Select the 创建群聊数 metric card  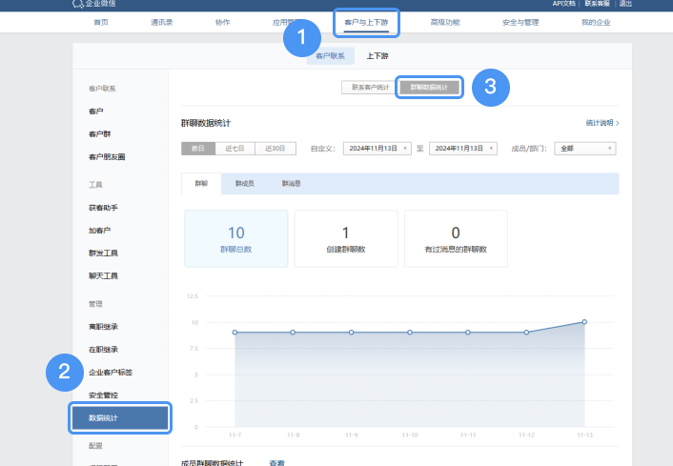(x=345, y=238)
